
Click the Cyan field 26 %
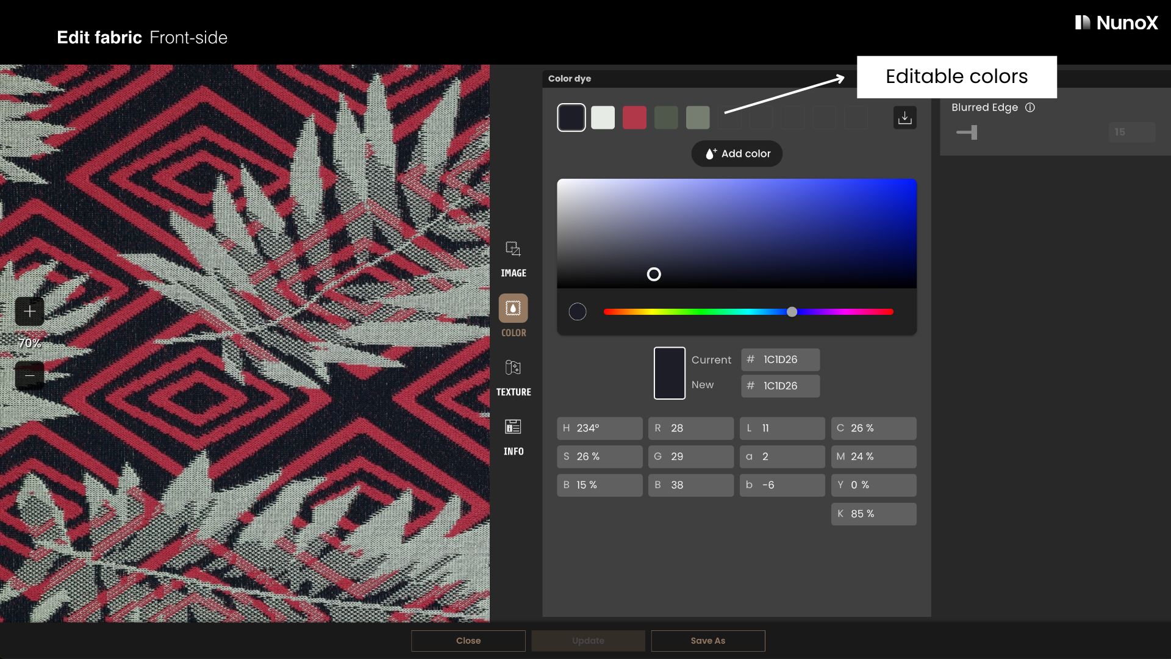pos(873,428)
